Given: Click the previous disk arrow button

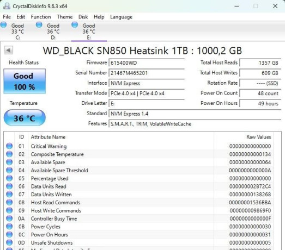Looking at the screenshot, I should pyautogui.click(x=8, y=50).
